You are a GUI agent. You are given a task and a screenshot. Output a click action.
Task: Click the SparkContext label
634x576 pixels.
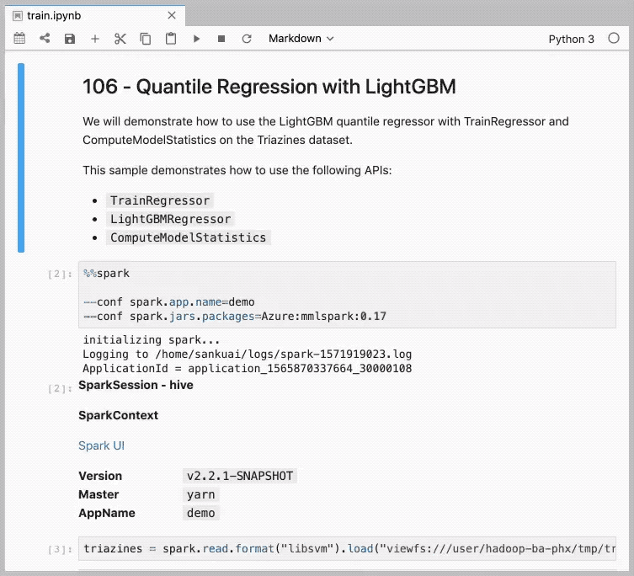click(119, 415)
